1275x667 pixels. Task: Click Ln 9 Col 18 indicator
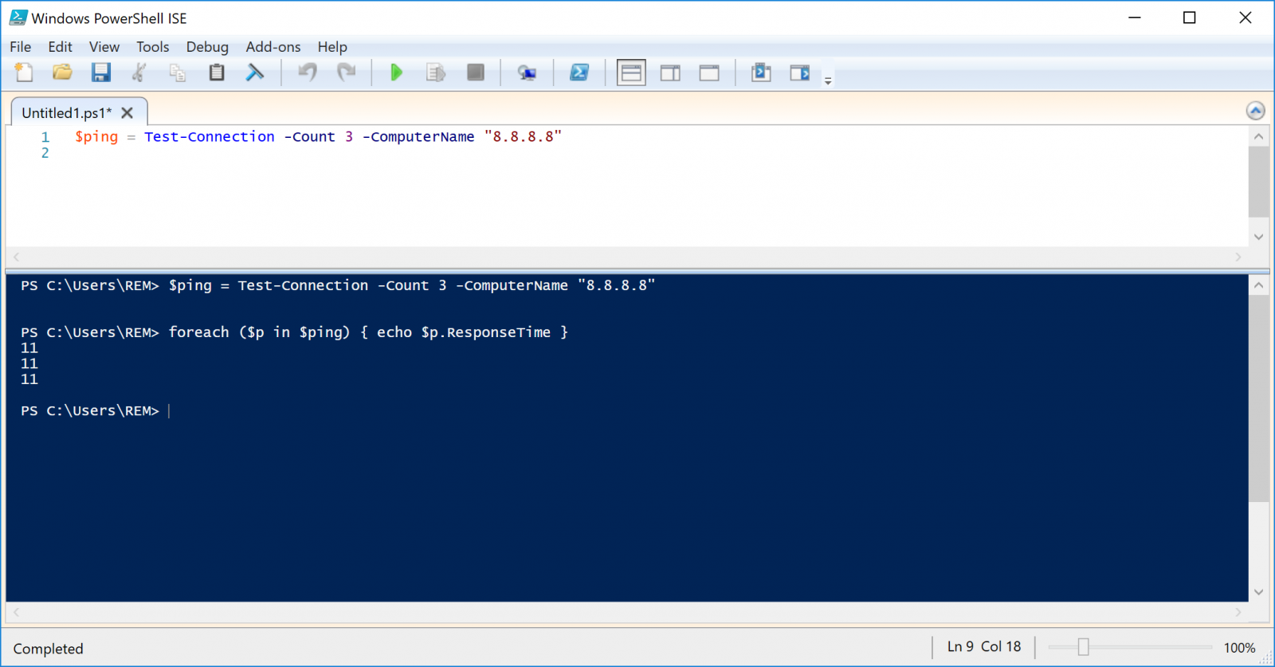pos(984,646)
